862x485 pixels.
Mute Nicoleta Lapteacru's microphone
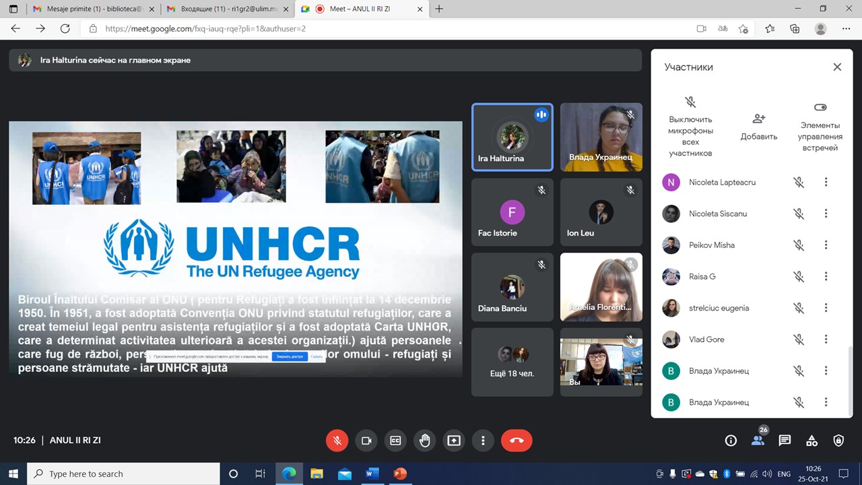tap(799, 183)
